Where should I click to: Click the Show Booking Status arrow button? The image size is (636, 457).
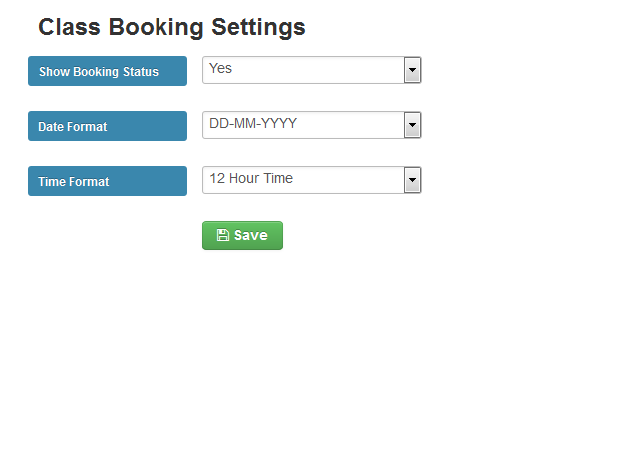(412, 70)
